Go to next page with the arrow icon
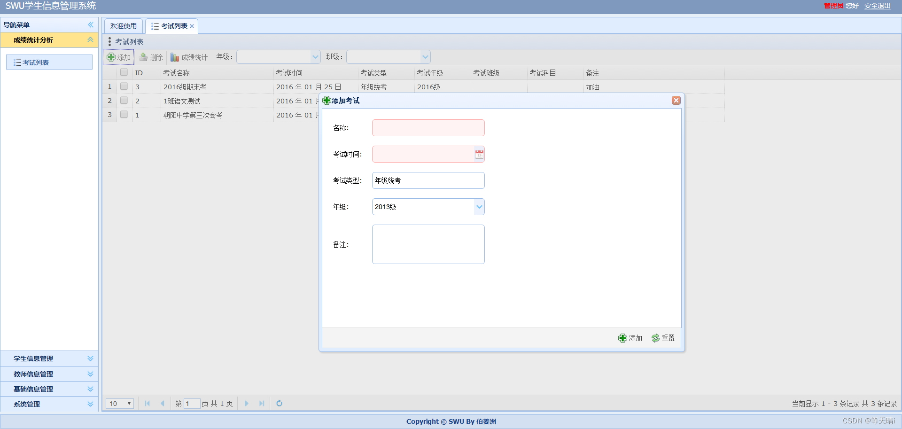The image size is (902, 429). click(x=247, y=403)
